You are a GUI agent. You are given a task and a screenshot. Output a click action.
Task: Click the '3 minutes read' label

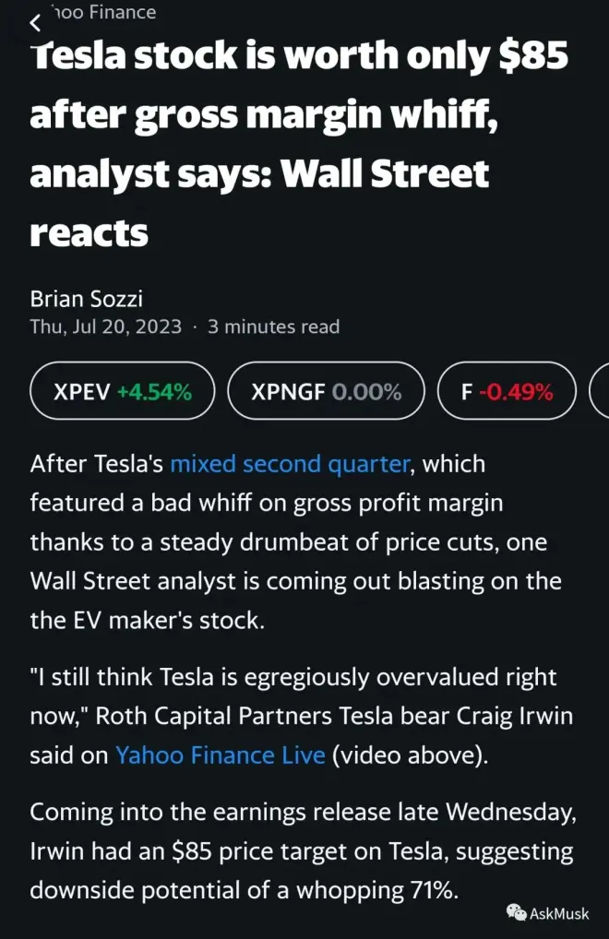273,327
